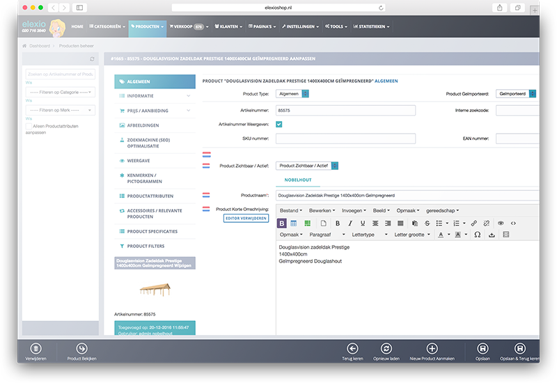
Task: Open the Letter grootte size dropdown
Action: tap(412, 235)
